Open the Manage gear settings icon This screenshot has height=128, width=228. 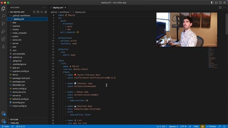pyautogui.click(x=3, y=121)
